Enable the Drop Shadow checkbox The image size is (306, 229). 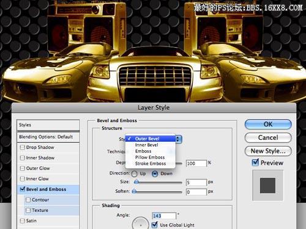click(22, 147)
